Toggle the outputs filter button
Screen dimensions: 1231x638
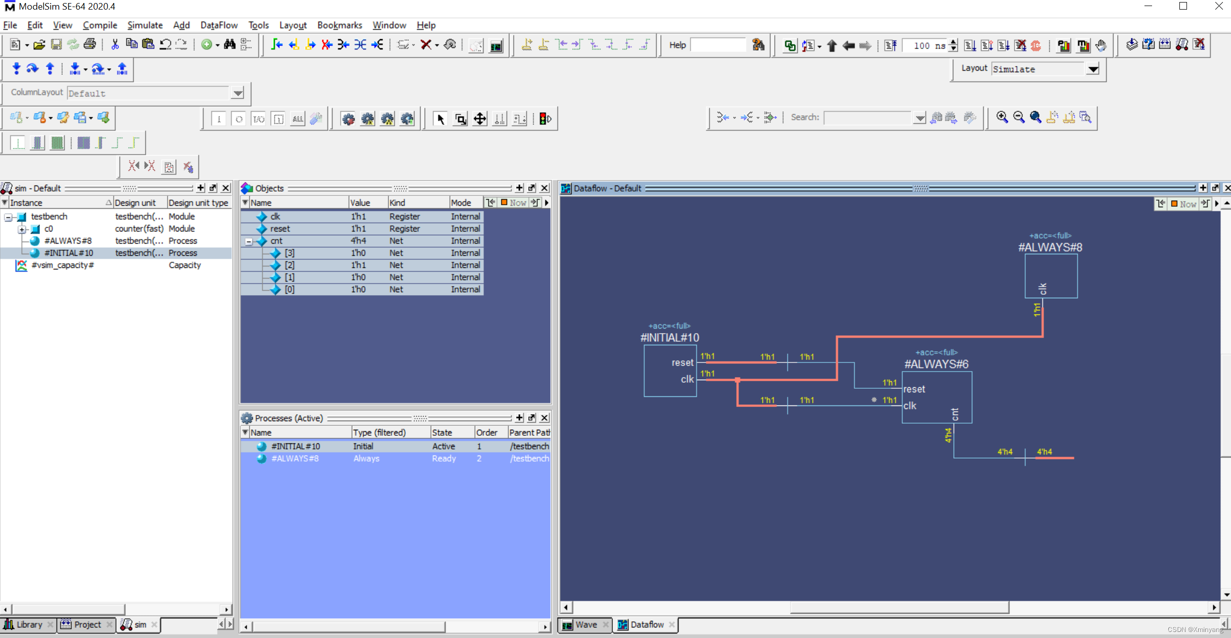(x=239, y=119)
